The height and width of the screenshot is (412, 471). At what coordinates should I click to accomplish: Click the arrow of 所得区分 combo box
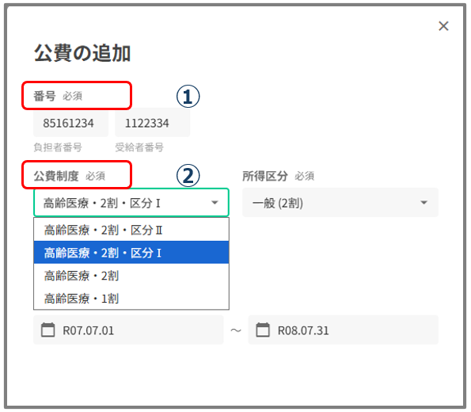tap(424, 203)
